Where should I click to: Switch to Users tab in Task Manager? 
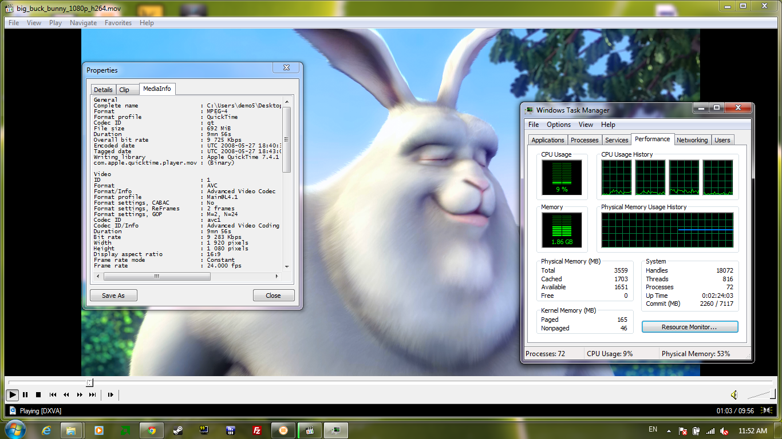(x=722, y=140)
